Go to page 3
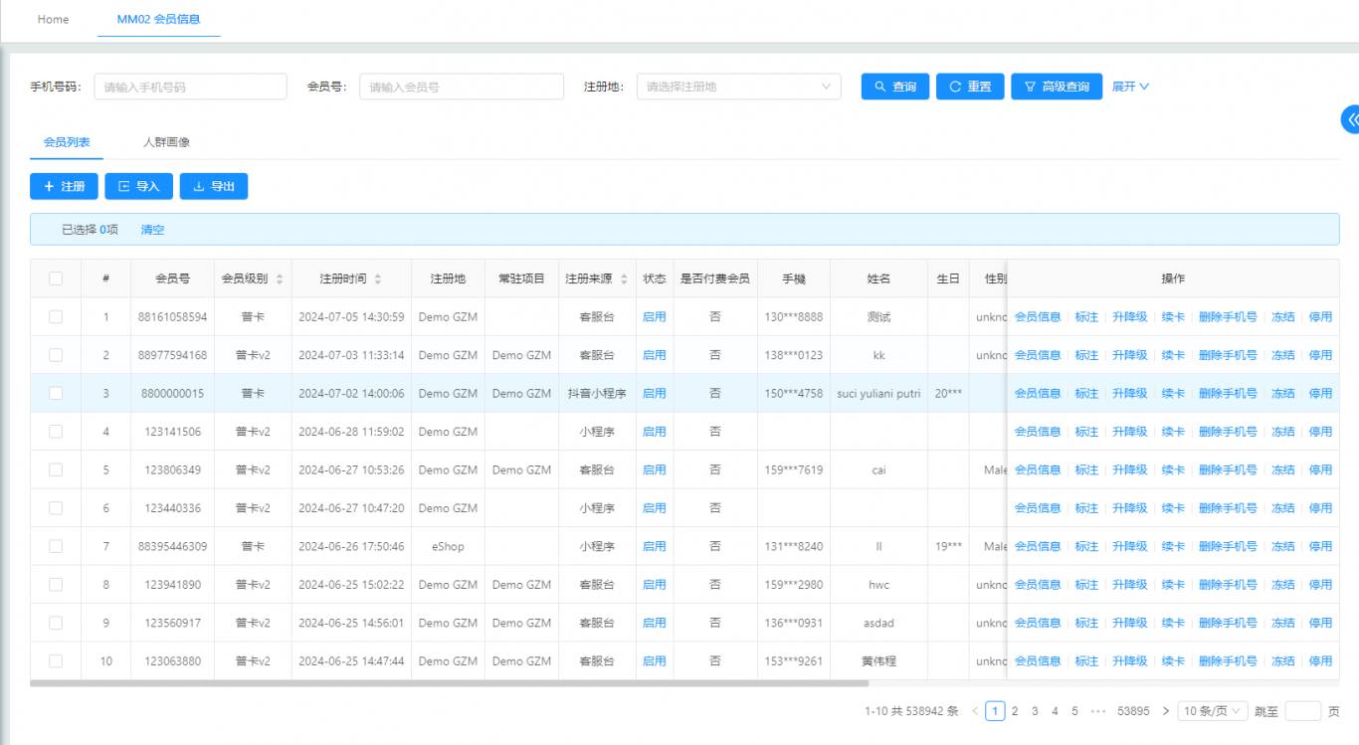 [x=1035, y=711]
